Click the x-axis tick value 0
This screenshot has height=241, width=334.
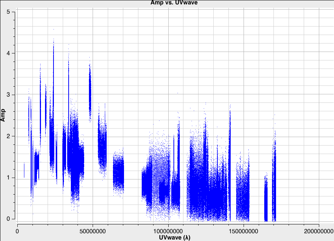tap(17, 231)
